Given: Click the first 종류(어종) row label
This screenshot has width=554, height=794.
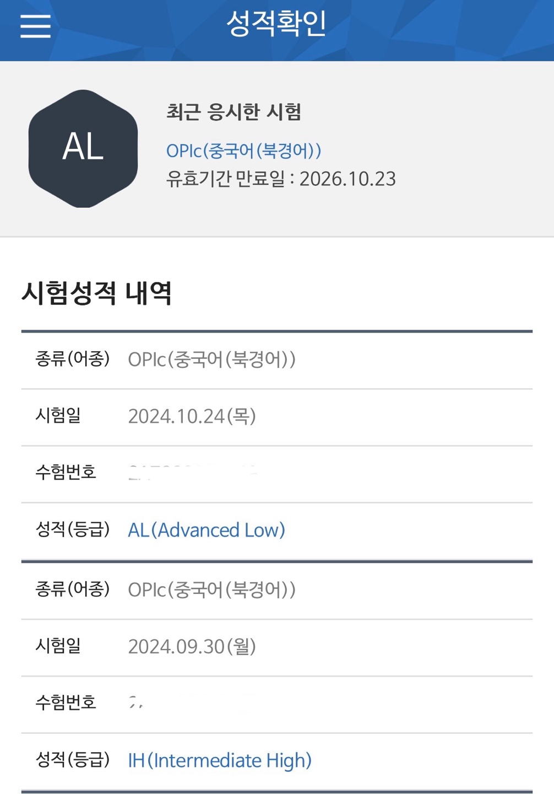Looking at the screenshot, I should pos(72,358).
